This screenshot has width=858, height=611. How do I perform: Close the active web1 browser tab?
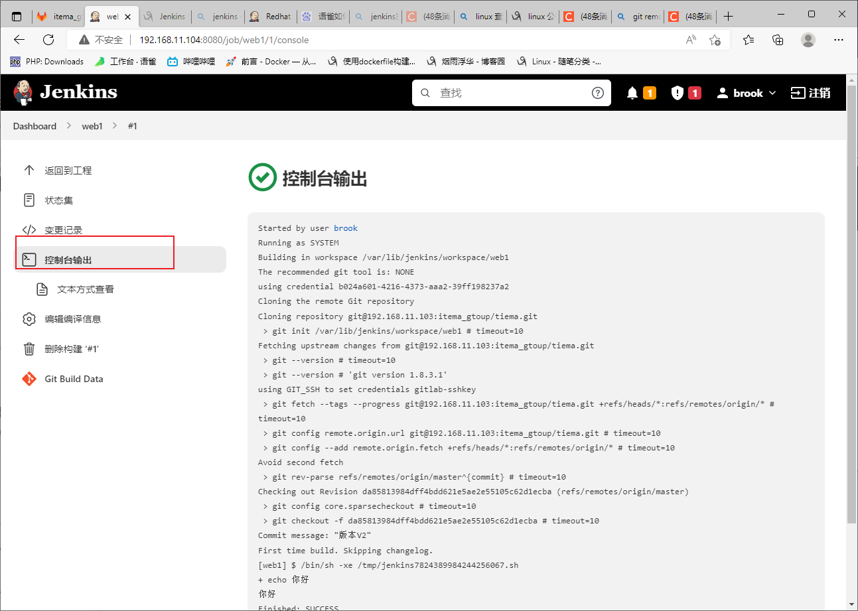point(128,16)
